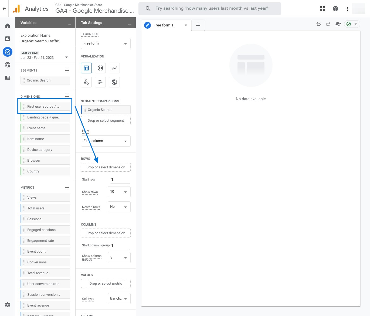Select the Event name dimension

pyautogui.click(x=45, y=128)
